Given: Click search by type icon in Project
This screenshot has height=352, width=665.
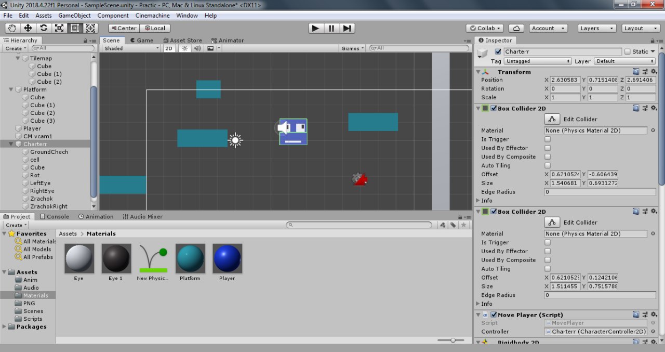Looking at the screenshot, I should 442,225.
